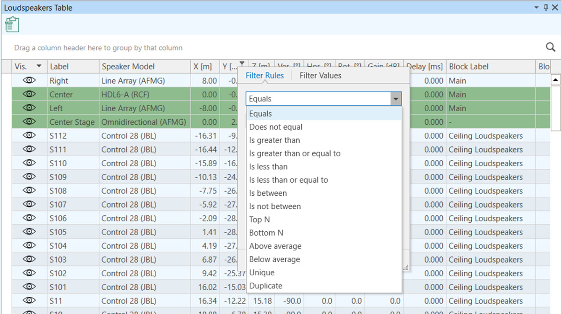Select the Below average rule
561x314 pixels.
[324, 259]
